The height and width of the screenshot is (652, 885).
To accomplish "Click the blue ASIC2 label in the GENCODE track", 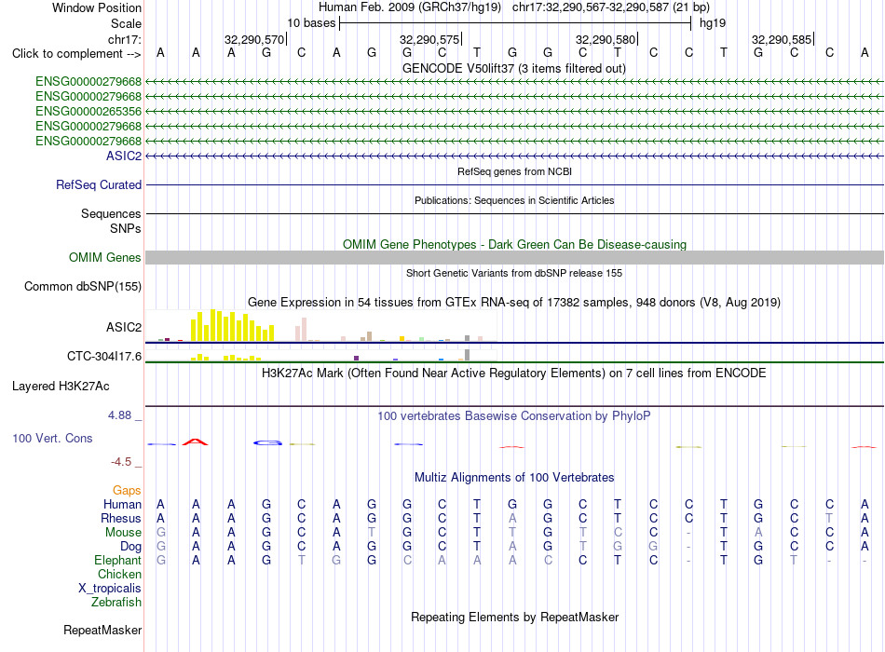I will point(124,156).
